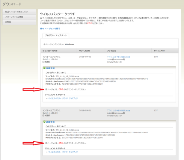This screenshot has height=160, width=184.
Task: Select the プロダクト・アップデート tab
Action: click(56, 35)
